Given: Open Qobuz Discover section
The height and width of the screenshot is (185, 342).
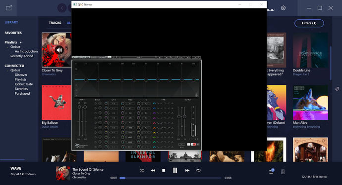Looking at the screenshot, I should 21,74.
